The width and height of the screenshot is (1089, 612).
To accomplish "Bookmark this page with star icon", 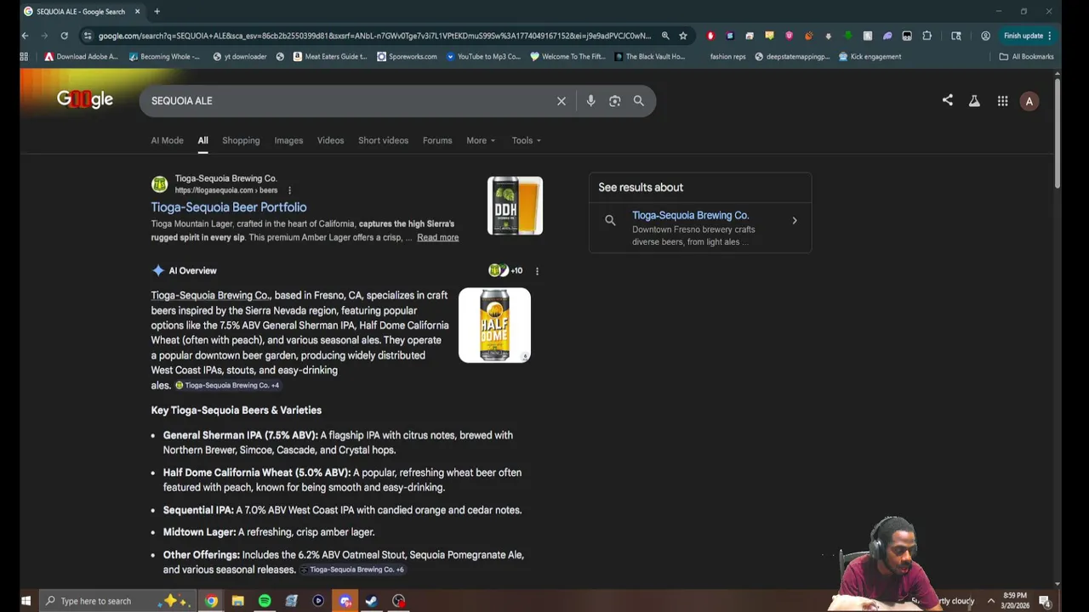I will 683,36.
